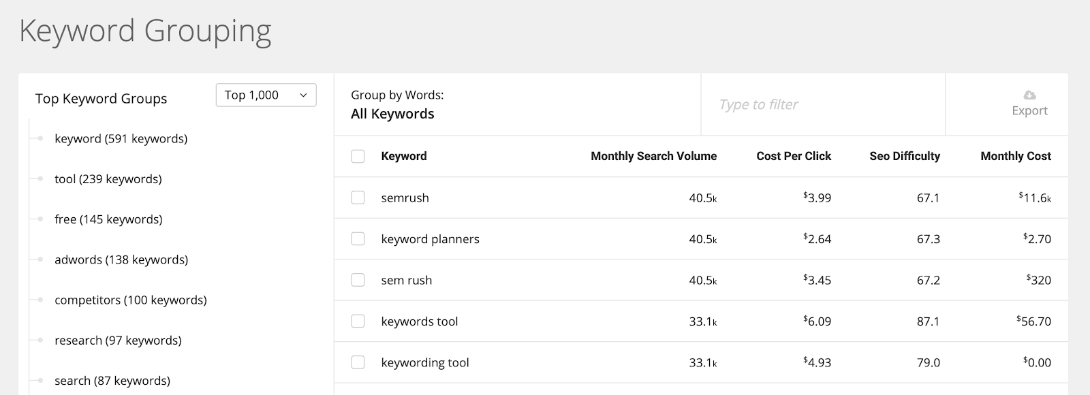This screenshot has height=395, width=1090.
Task: Open the keyword (591 keywords) group
Action: (x=121, y=139)
